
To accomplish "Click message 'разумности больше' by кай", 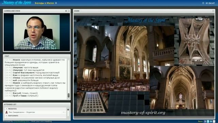I will tap(21, 80).
